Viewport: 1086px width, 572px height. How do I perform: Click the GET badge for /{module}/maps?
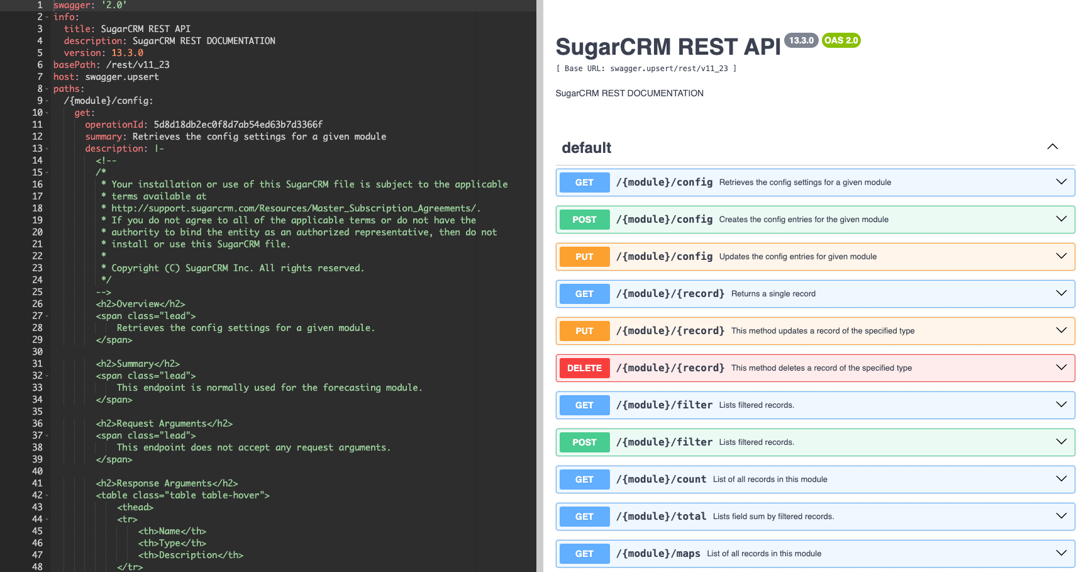[584, 554]
